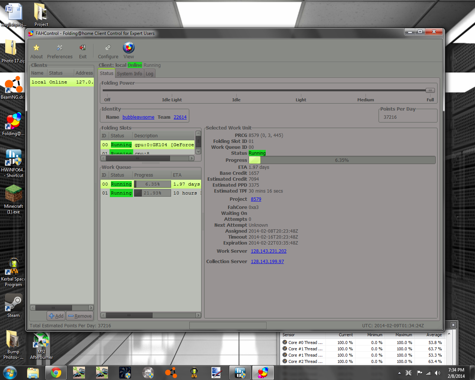Select HWiNFO Core #0 Thread sensor row
The height and width of the screenshot is (380, 475).
tap(364, 343)
